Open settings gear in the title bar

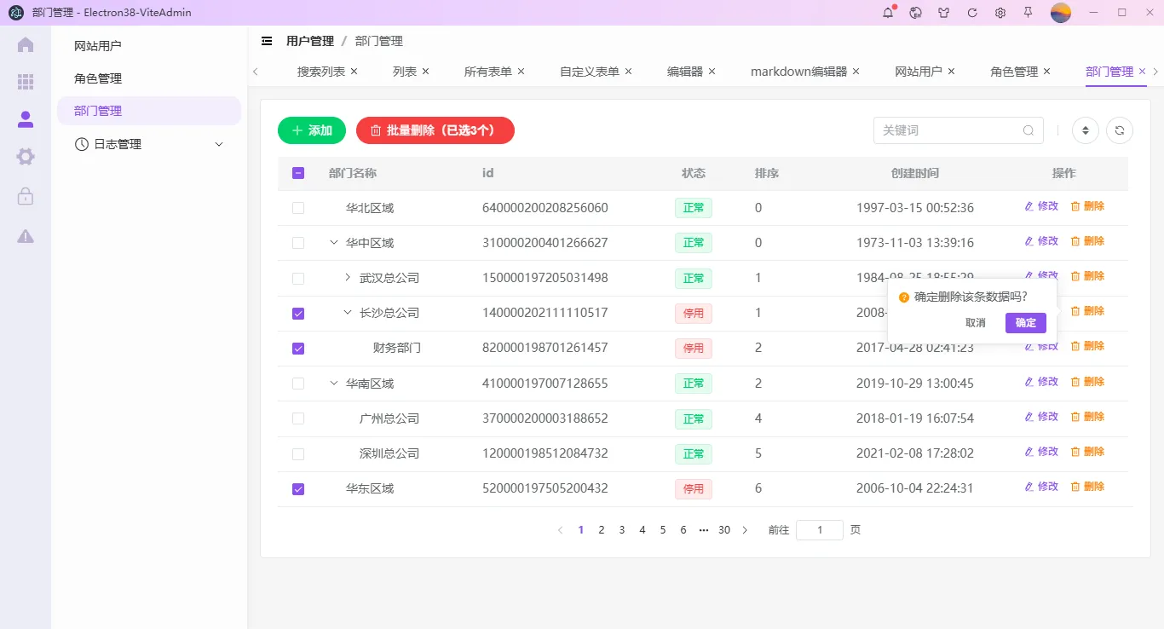pos(1000,13)
